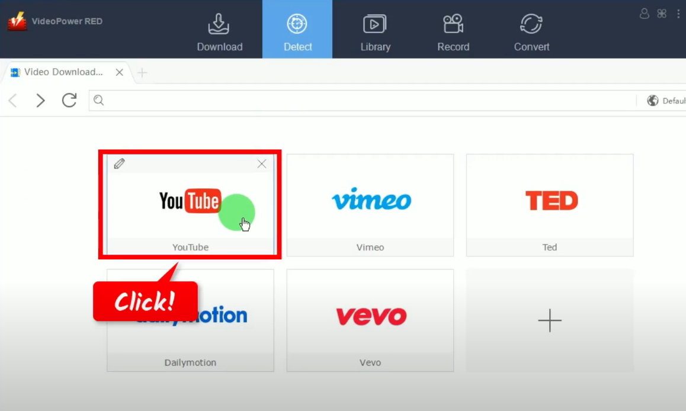Open the Download section
Screen dimensions: 686x411
click(x=219, y=30)
